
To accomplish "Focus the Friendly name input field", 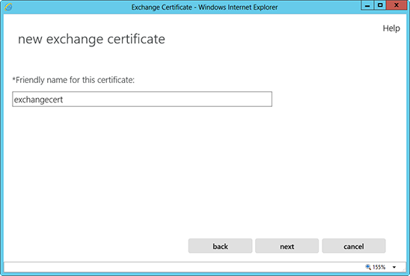I will pos(142,99).
